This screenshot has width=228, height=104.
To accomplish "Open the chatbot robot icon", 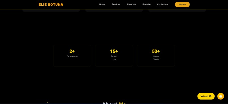I will coord(221,96).
